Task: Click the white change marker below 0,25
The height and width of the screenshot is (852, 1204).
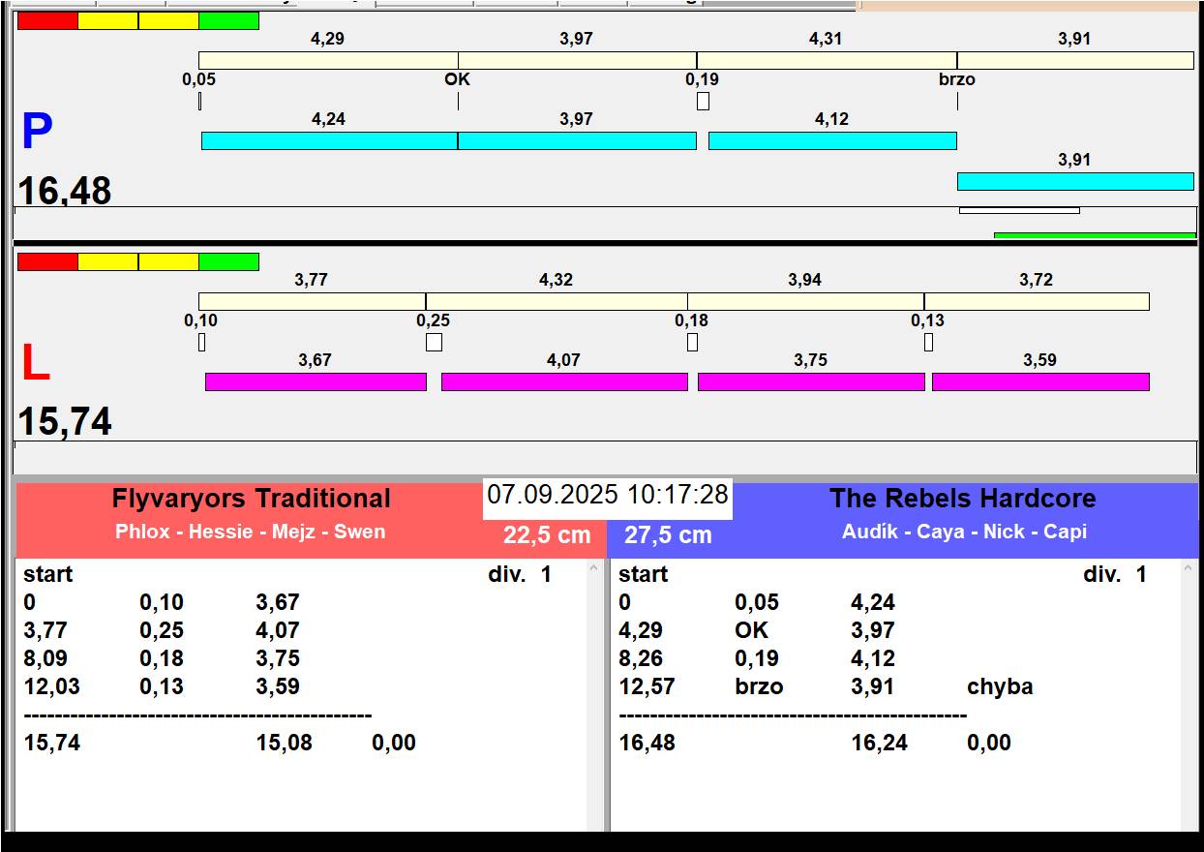Action: [434, 342]
